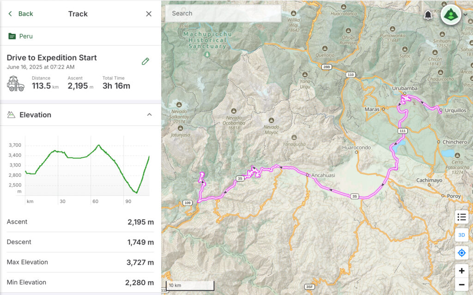Click the Elevation mountain icon
The width and height of the screenshot is (473, 295).
pyautogui.click(x=12, y=114)
